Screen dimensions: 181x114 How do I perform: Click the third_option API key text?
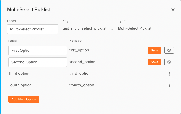click(80, 74)
